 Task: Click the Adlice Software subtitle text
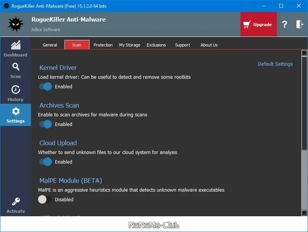click(x=46, y=30)
